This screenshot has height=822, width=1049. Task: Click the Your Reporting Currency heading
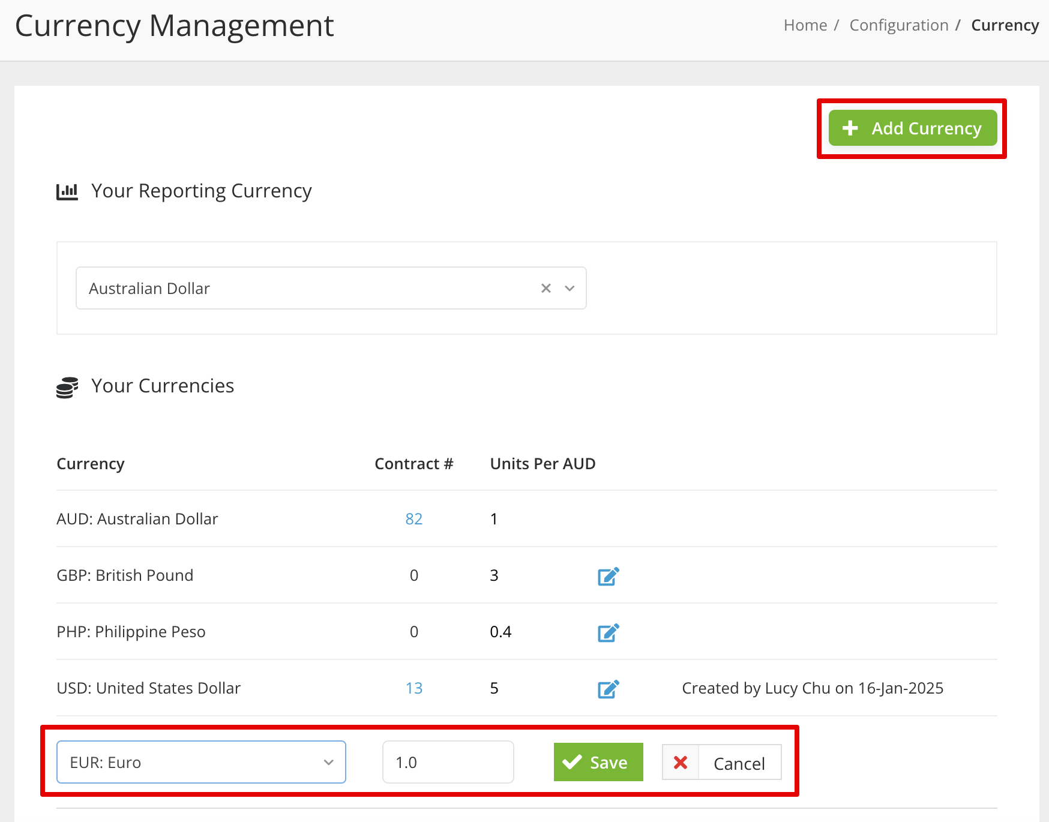click(x=201, y=191)
